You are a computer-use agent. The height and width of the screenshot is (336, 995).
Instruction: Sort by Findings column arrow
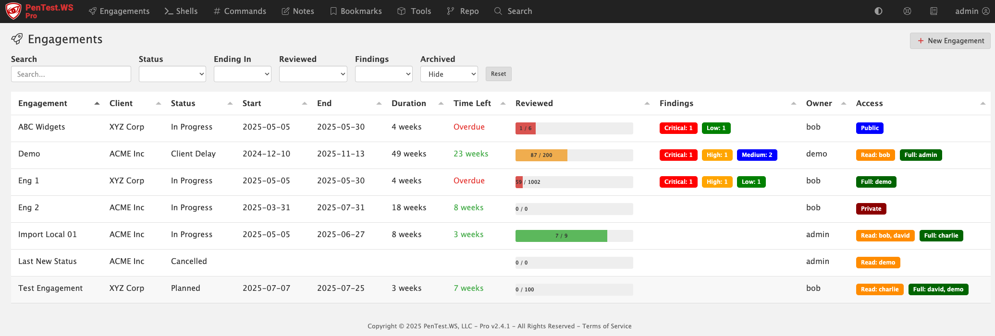coord(794,103)
